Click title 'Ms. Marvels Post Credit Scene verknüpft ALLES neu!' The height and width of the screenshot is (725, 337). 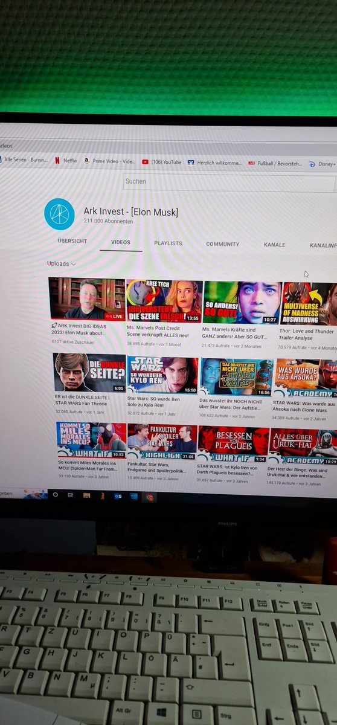pyautogui.click(x=158, y=332)
